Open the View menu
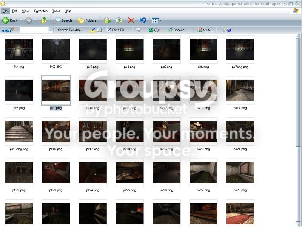The image size is (302, 227). [26, 11]
